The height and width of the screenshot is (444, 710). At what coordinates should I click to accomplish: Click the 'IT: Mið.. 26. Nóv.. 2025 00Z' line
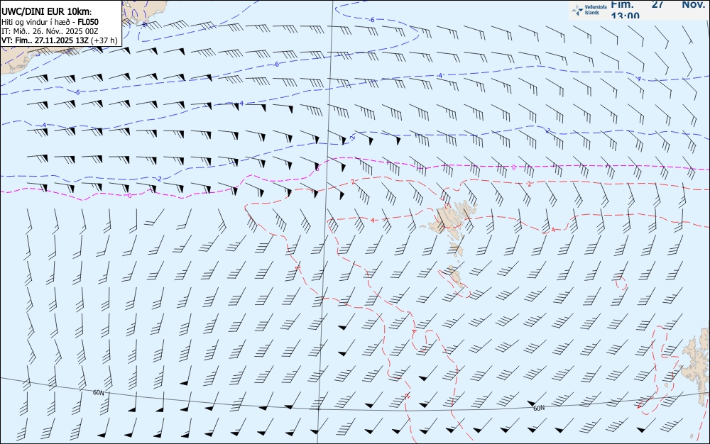[x=50, y=31]
